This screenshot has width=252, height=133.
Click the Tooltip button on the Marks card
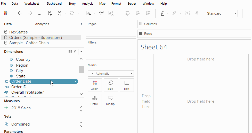[111, 100]
